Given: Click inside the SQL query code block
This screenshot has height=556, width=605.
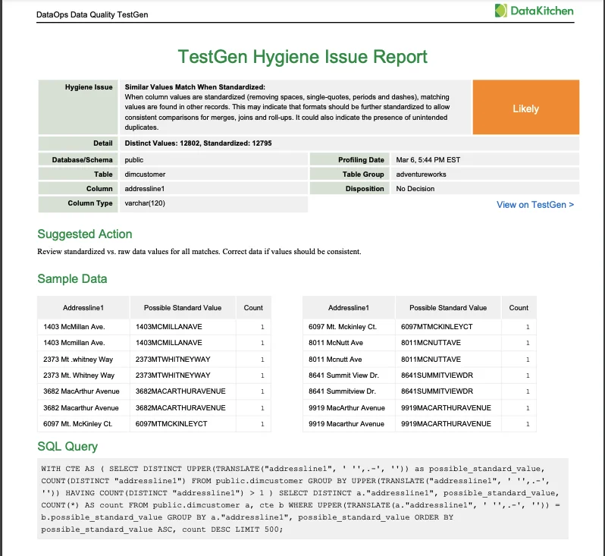Looking at the screenshot, I should click(x=303, y=499).
